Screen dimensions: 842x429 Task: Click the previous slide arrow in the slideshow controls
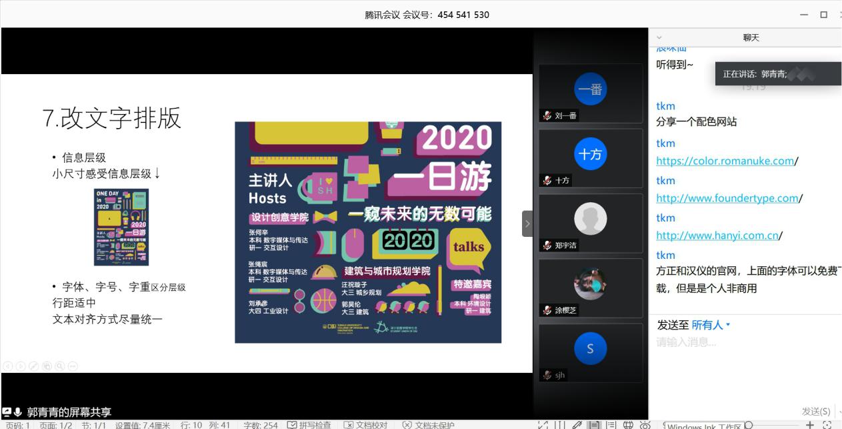9,366
